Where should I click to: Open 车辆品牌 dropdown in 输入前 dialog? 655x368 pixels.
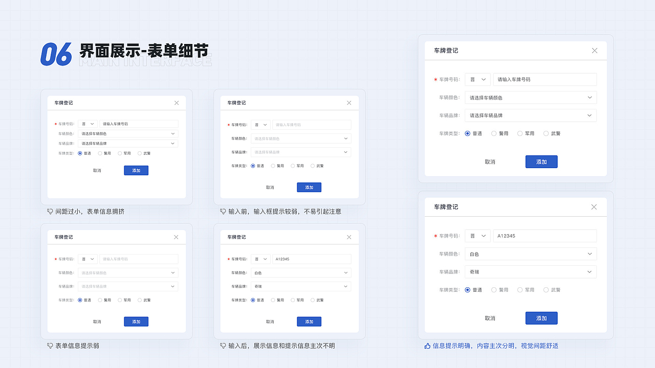(301, 152)
